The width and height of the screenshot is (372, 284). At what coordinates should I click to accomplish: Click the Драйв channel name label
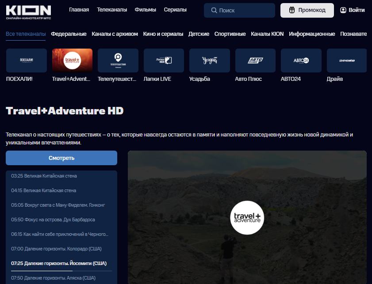pyautogui.click(x=335, y=79)
